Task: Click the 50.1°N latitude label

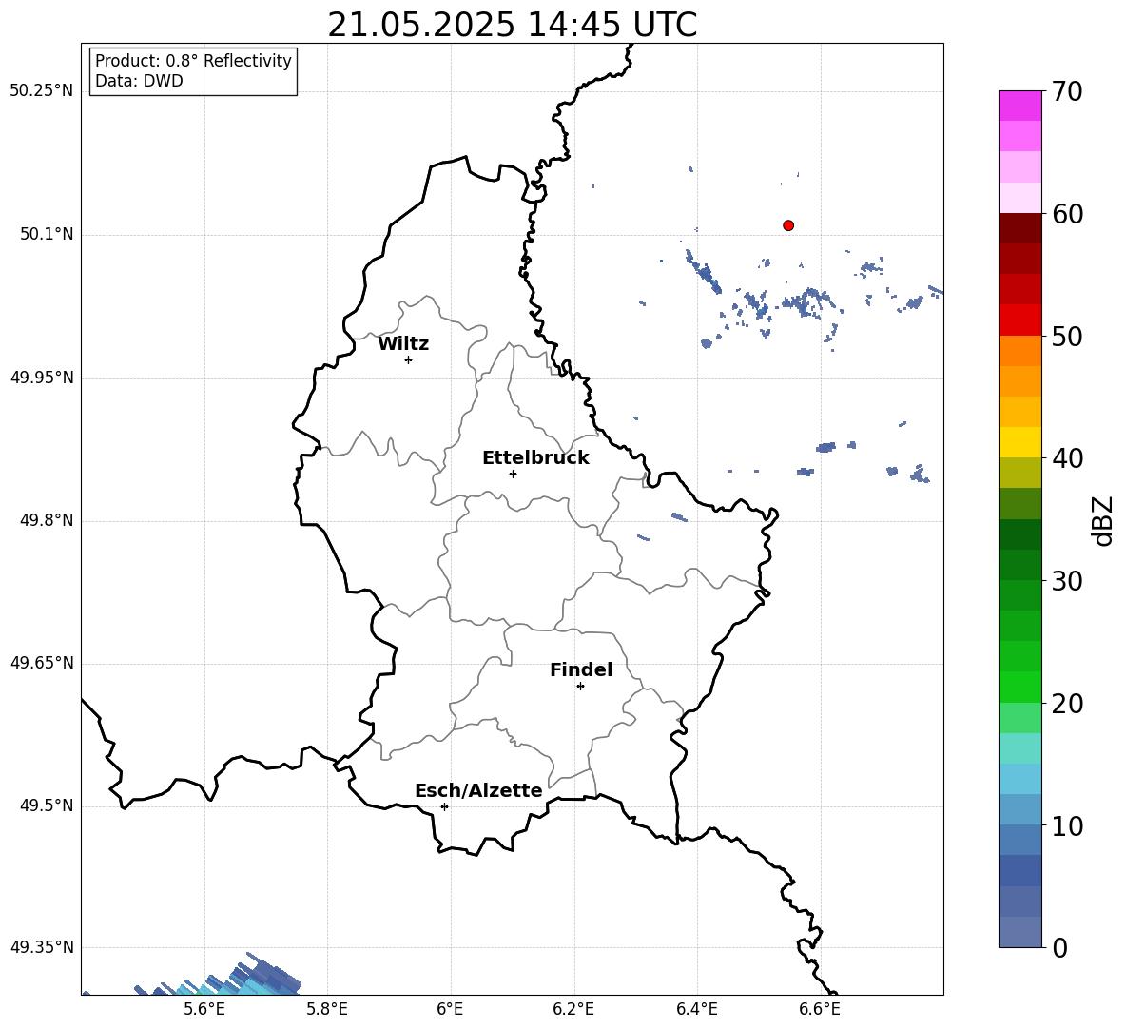Action: (47, 235)
